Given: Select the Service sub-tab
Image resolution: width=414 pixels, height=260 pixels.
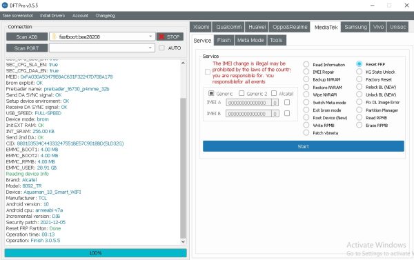Looking at the screenshot, I should tap(202, 41).
